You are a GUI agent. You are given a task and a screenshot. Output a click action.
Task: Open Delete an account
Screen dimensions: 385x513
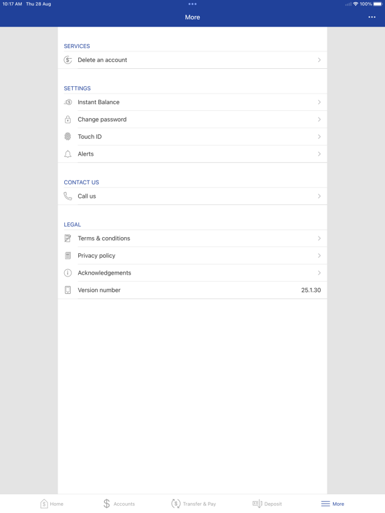192,60
